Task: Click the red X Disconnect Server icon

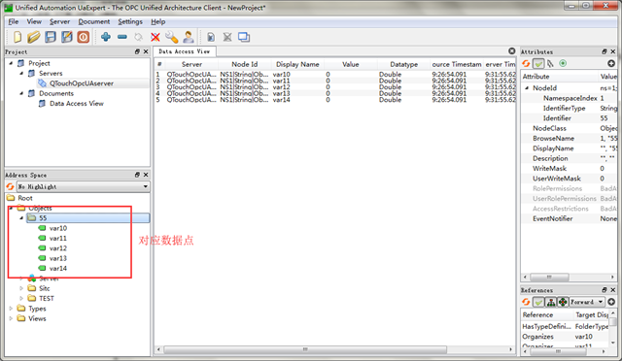Action: pos(155,37)
